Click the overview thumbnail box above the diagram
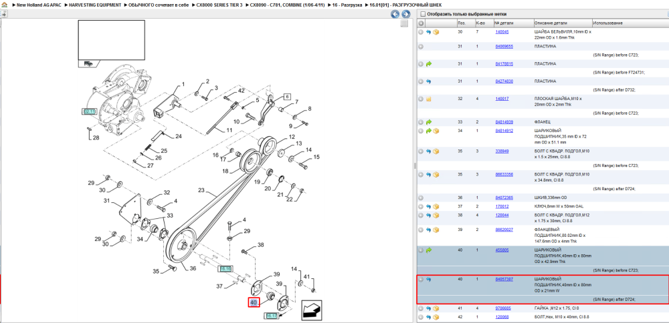 [x=111, y=41]
